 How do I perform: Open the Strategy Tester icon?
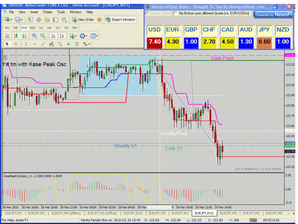64,19
